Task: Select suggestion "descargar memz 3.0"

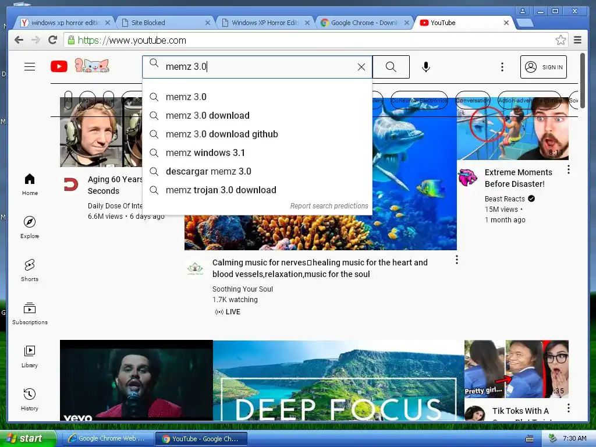Action: 257,172
